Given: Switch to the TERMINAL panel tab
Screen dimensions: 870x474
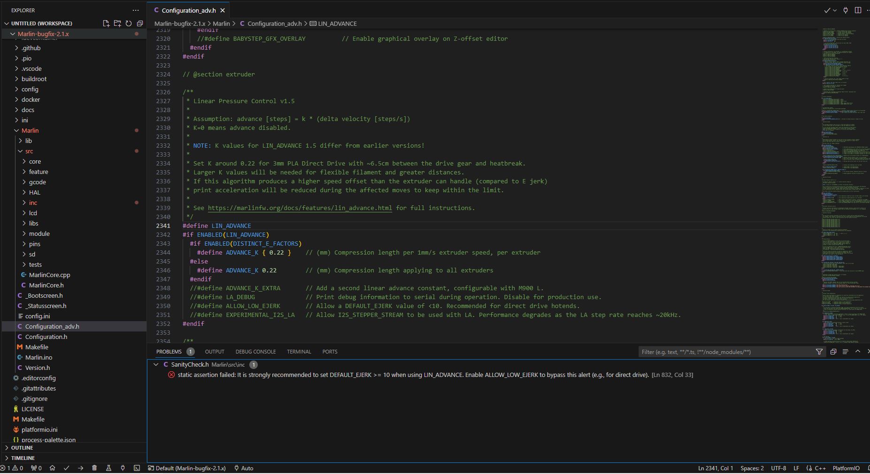Looking at the screenshot, I should [299, 352].
